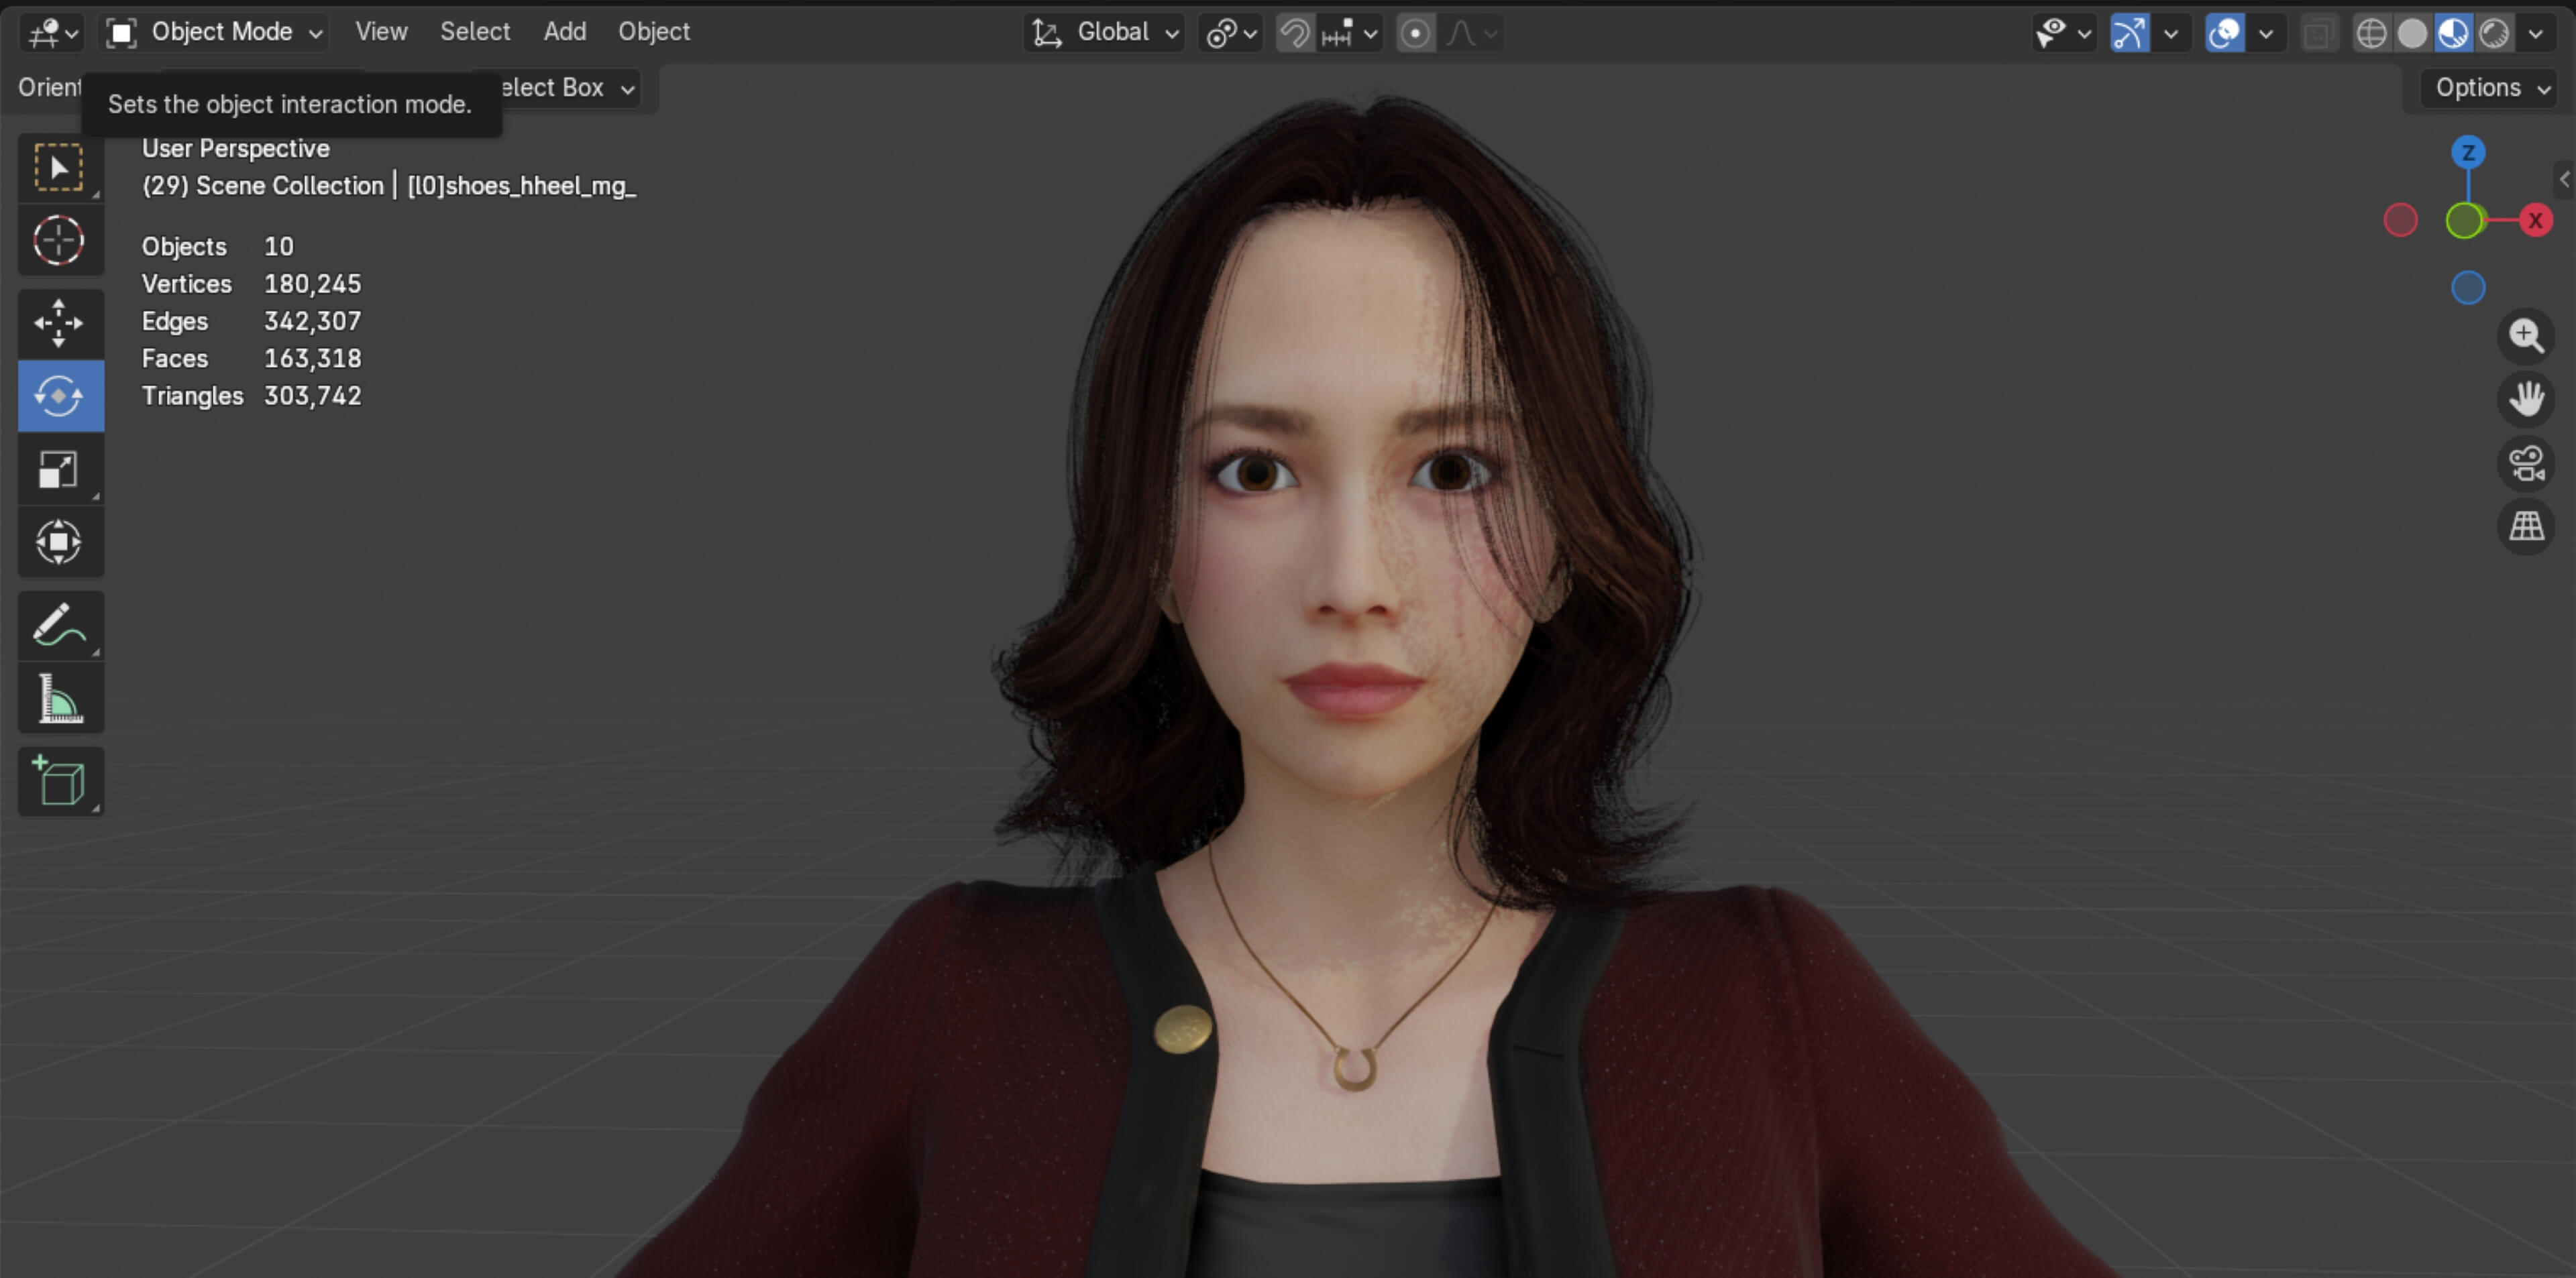The height and width of the screenshot is (1278, 2576).
Task: Open the editor type selector
Action: coord(52,33)
